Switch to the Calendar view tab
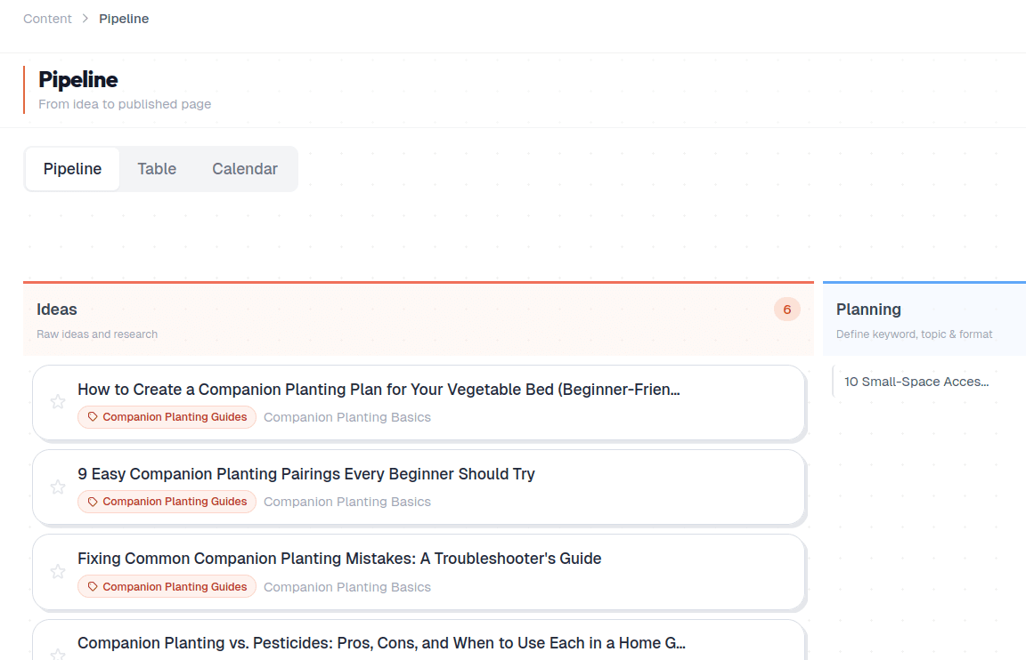 245,169
